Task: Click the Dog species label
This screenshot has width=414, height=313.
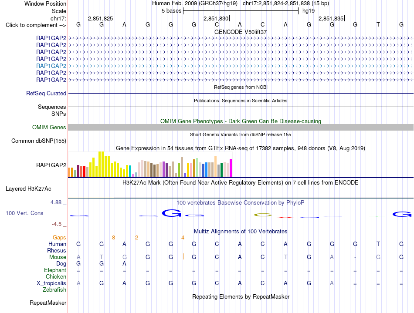Action: [61, 264]
